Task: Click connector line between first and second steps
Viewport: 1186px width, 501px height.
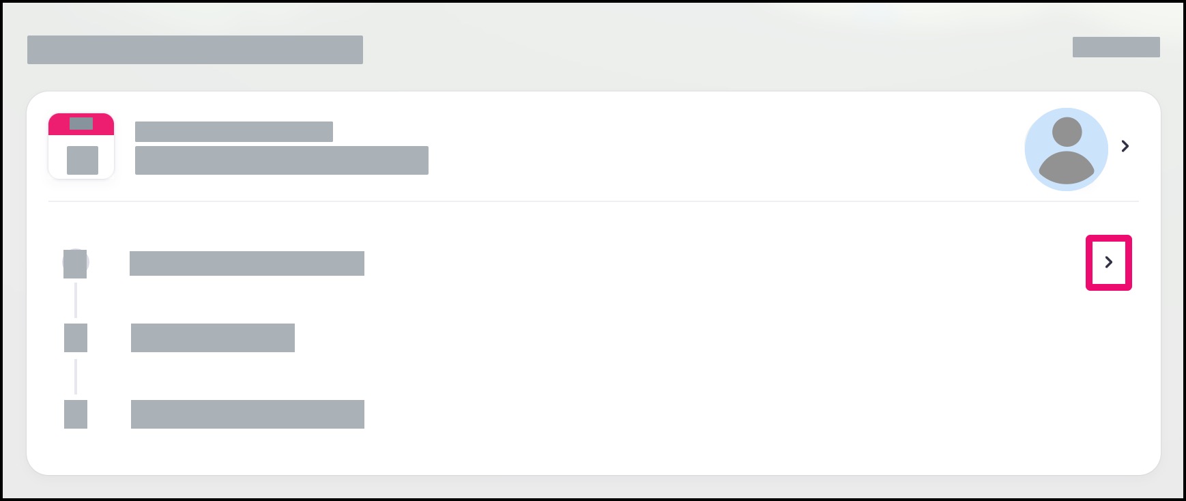Action: click(x=76, y=301)
